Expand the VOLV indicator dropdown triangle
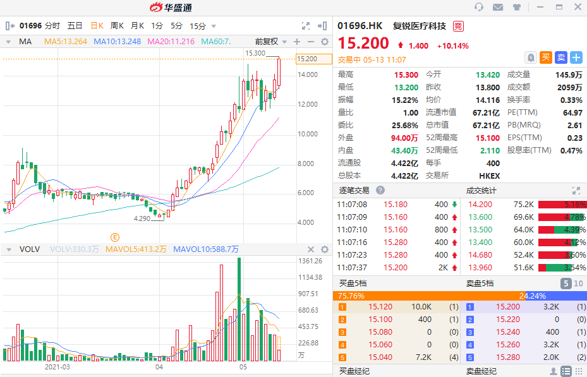Image resolution: width=587 pixels, height=377 pixels. (x=9, y=249)
